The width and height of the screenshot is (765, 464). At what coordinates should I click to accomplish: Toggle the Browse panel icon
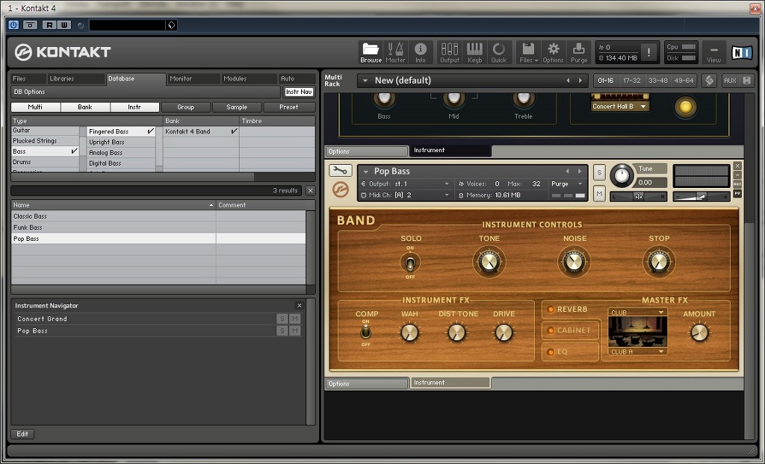tap(371, 52)
